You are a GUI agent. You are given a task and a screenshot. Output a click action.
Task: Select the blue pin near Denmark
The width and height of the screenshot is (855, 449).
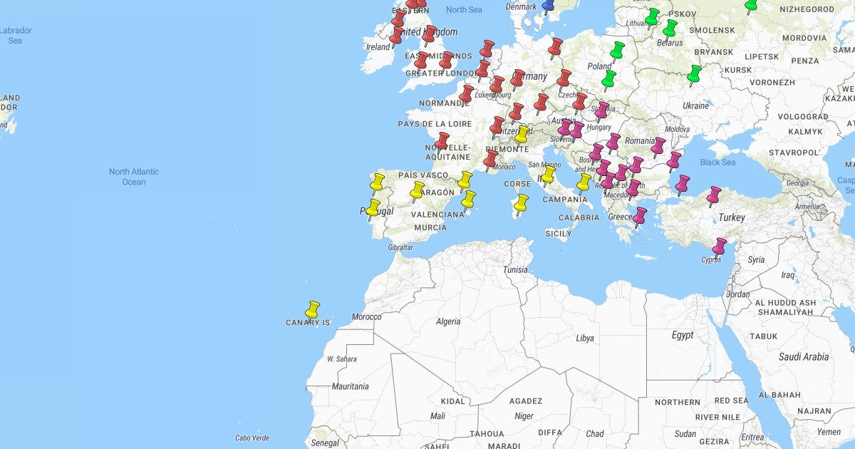click(x=548, y=6)
